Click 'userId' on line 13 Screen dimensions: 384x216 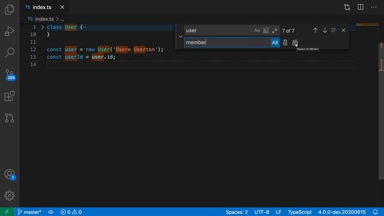click(x=74, y=57)
